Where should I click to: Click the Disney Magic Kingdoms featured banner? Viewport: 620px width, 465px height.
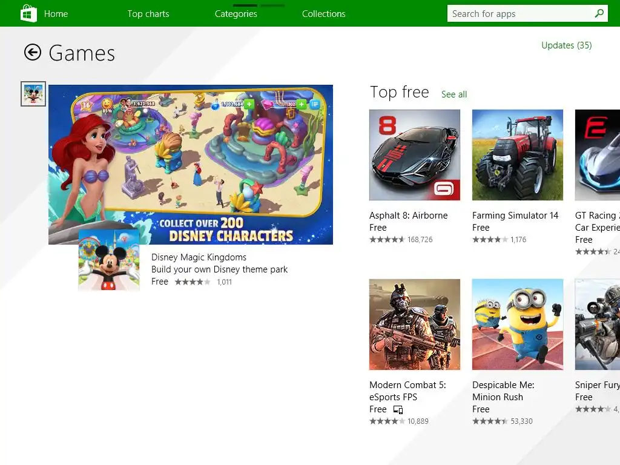(191, 165)
